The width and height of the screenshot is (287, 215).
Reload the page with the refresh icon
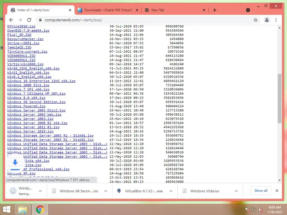29,20
